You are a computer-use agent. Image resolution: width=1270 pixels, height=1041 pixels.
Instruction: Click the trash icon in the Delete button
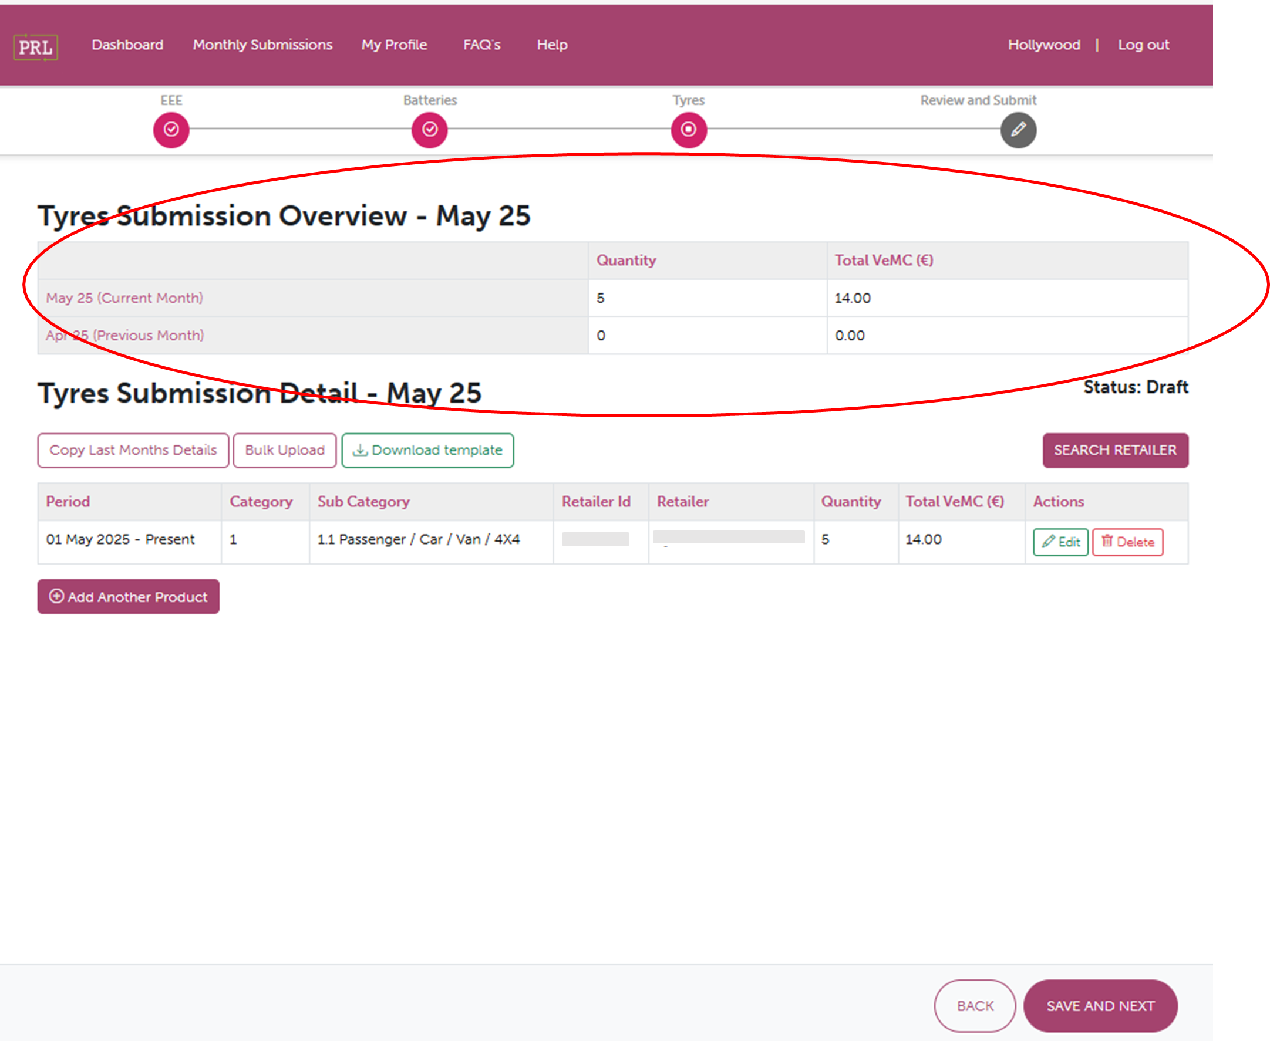(x=1109, y=542)
